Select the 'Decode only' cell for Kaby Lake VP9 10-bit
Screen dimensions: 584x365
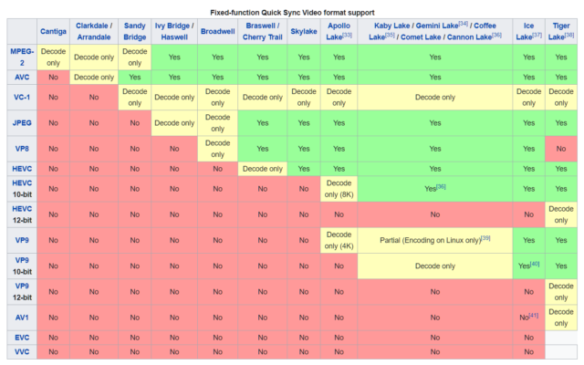435,266
